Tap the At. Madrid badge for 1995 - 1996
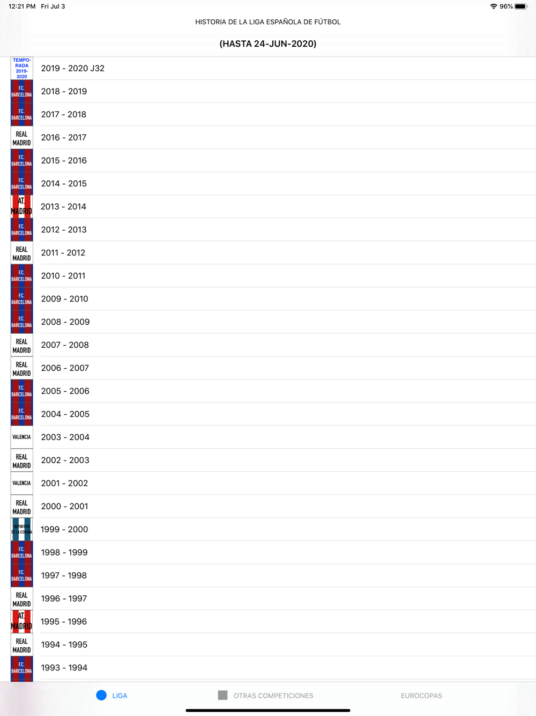536x716 pixels. coord(21,622)
